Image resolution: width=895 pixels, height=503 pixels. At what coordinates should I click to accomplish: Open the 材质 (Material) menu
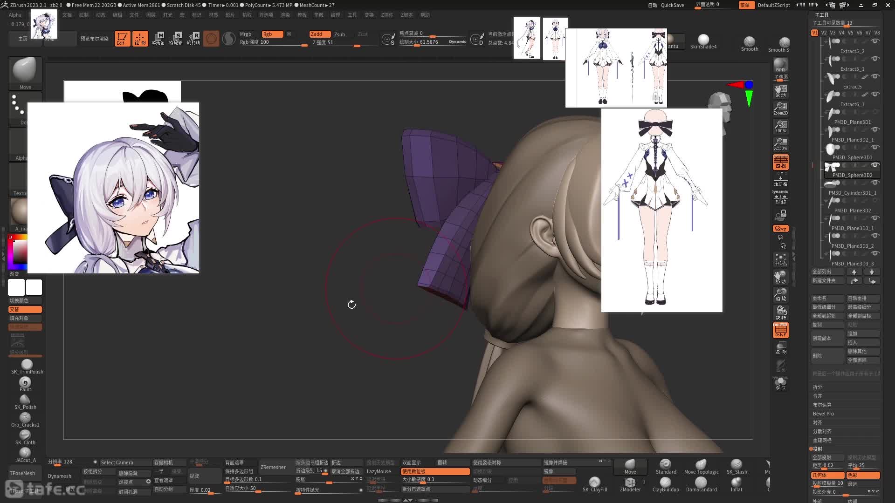pyautogui.click(x=213, y=15)
